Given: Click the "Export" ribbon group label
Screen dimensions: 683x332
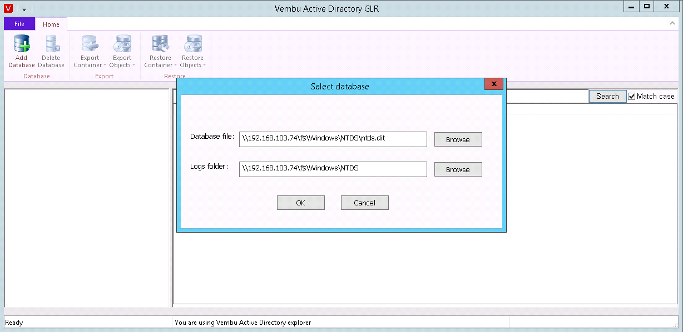Looking at the screenshot, I should tap(105, 76).
